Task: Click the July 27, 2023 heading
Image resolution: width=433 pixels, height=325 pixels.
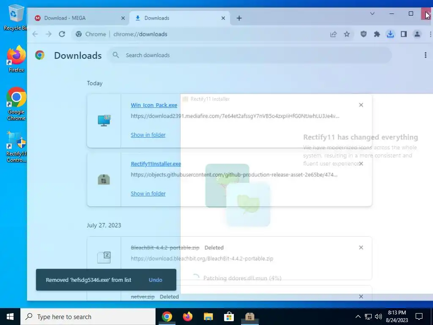Action: [104, 225]
